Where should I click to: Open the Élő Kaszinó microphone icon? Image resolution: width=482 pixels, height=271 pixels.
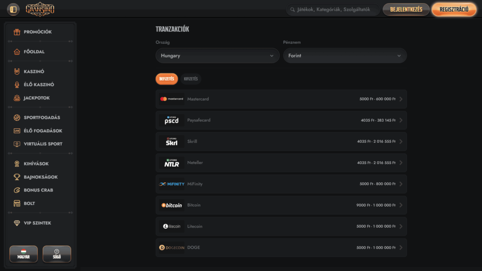[17, 85]
